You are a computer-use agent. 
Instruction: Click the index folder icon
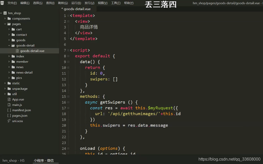tap(13, 56)
